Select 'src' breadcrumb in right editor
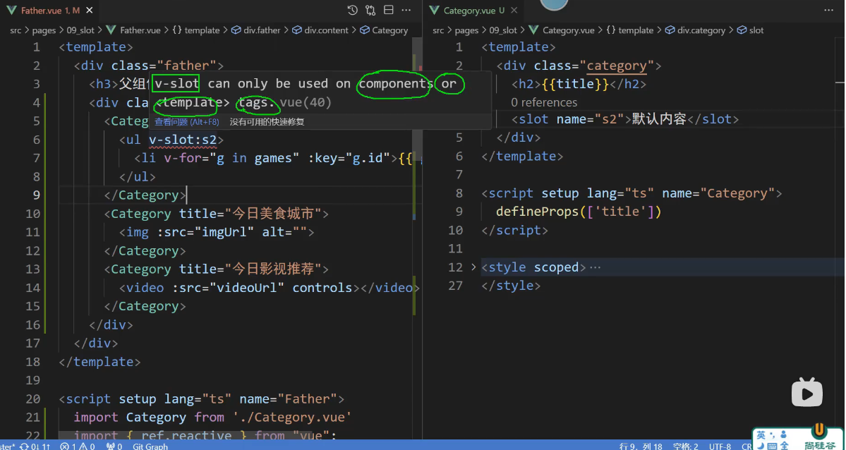This screenshot has width=846, height=450. click(x=439, y=30)
